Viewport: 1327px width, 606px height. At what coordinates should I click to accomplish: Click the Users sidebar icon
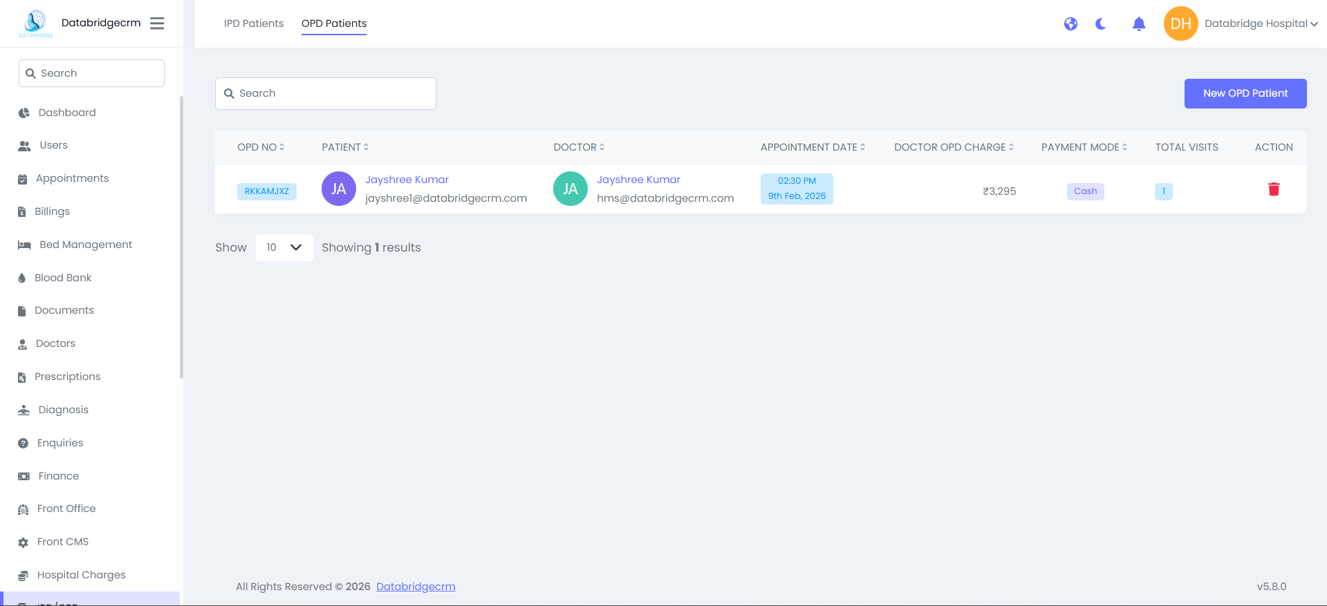24,146
